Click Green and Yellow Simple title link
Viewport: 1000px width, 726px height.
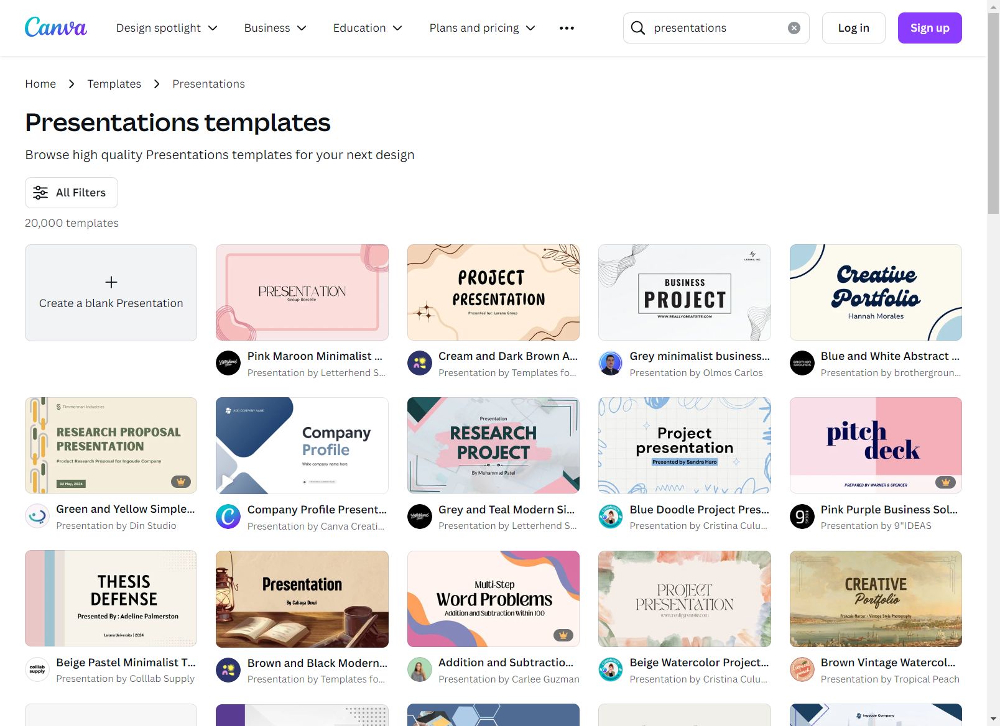[125, 509]
